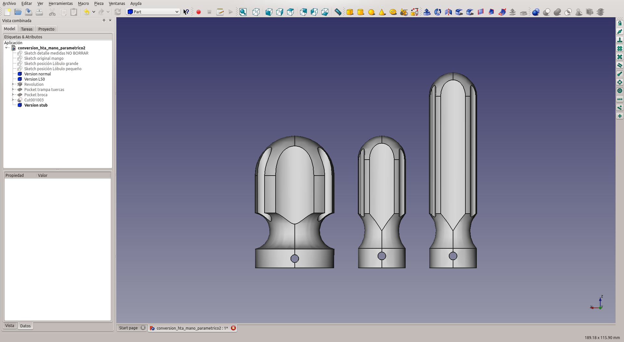624x342 pixels.
Task: Open the undo history dropdown arrow
Action: pos(94,12)
